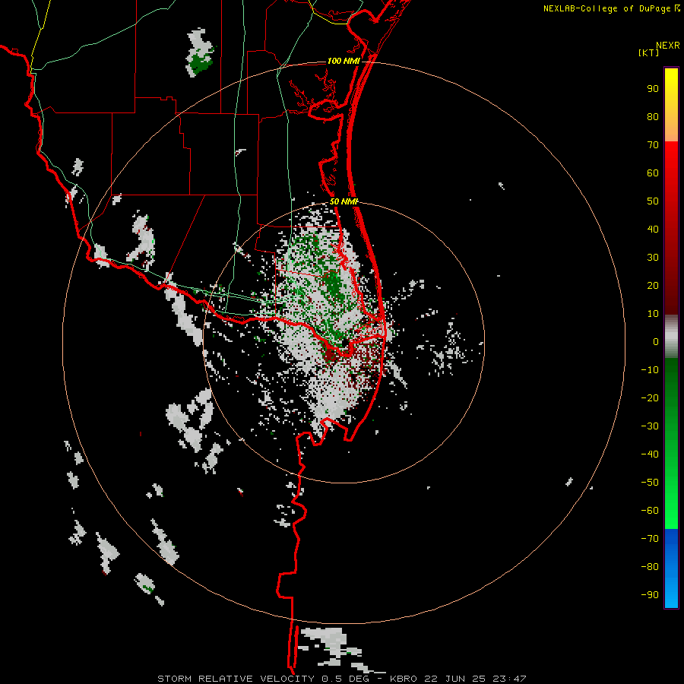Viewport: 684px width, 684px height.
Task: Click the -50 value on the velocity scale
Action: 650,483
